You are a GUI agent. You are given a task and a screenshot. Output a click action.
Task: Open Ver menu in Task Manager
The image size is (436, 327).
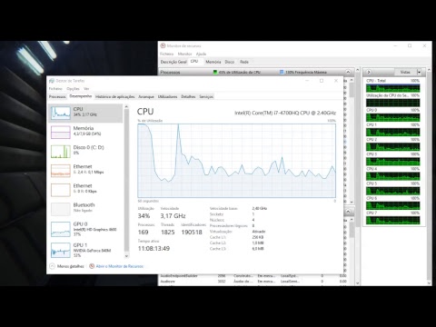(86, 89)
